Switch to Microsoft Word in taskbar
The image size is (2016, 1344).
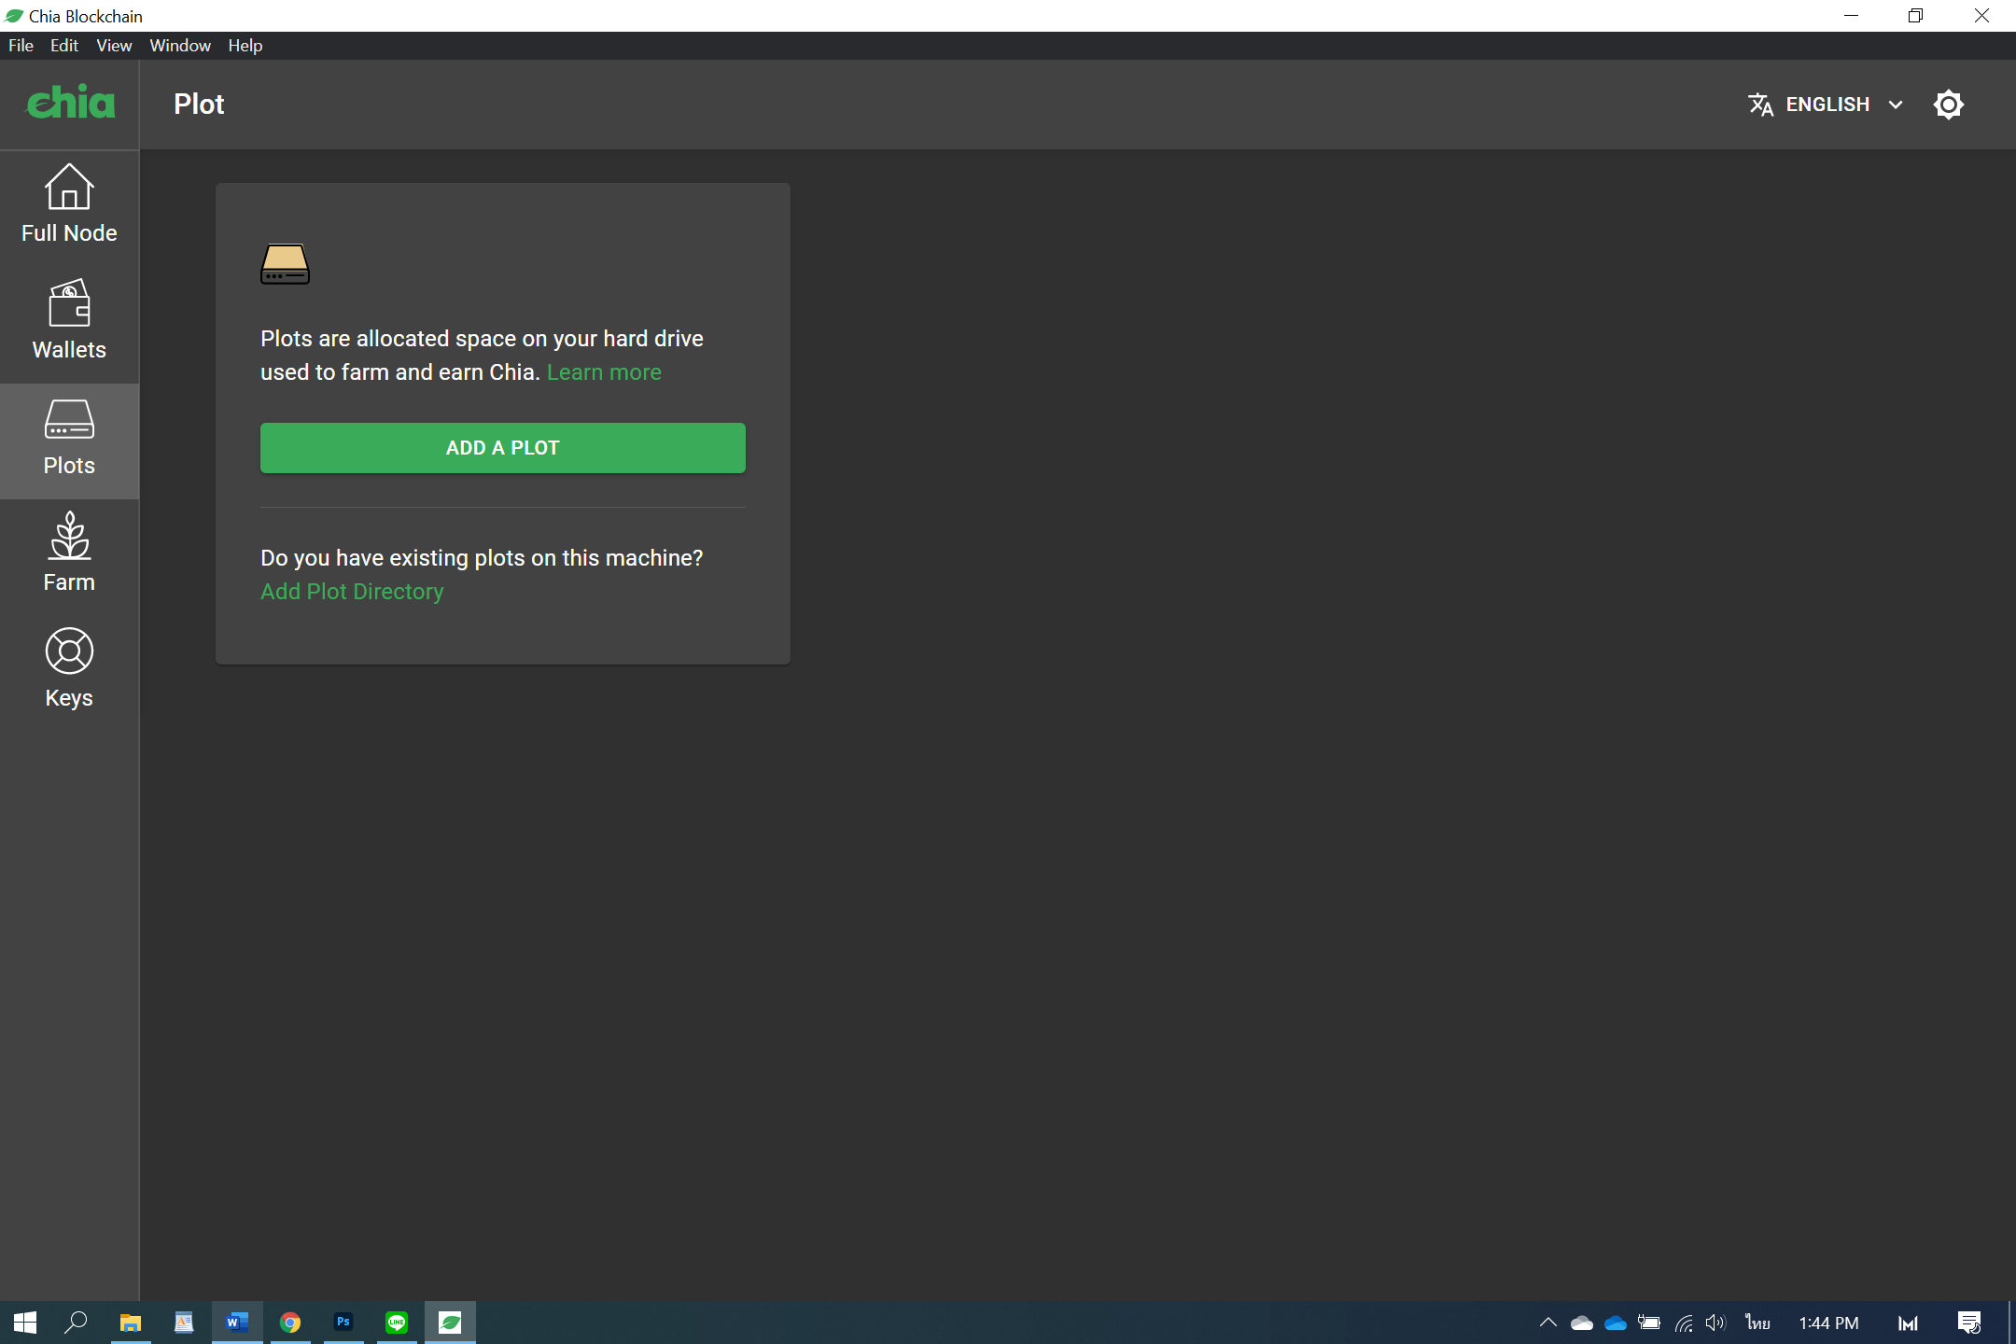click(237, 1323)
